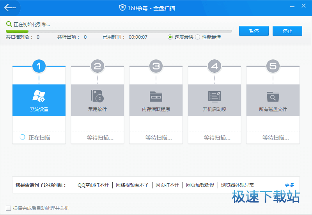
Task: Click the 开机启动项 startup monitor icon
Action: [x=214, y=96]
